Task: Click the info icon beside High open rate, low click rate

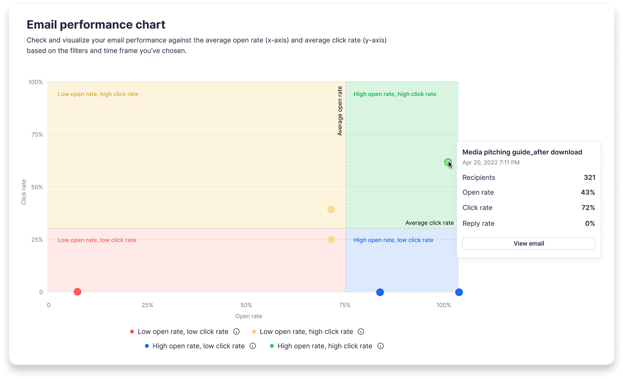Action: [x=253, y=346]
